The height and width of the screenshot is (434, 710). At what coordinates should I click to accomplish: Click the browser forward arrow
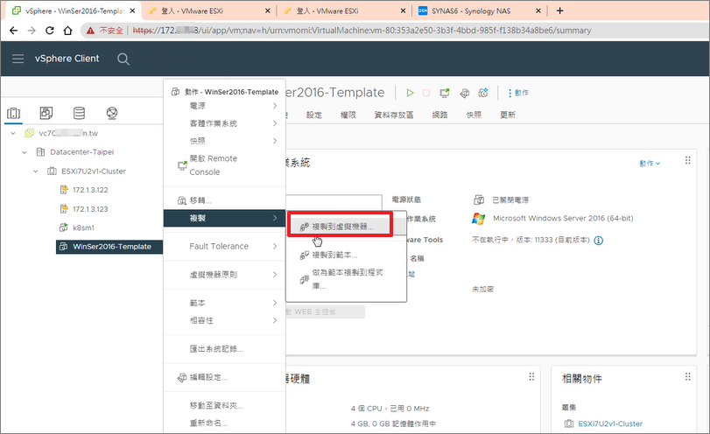(x=32, y=31)
